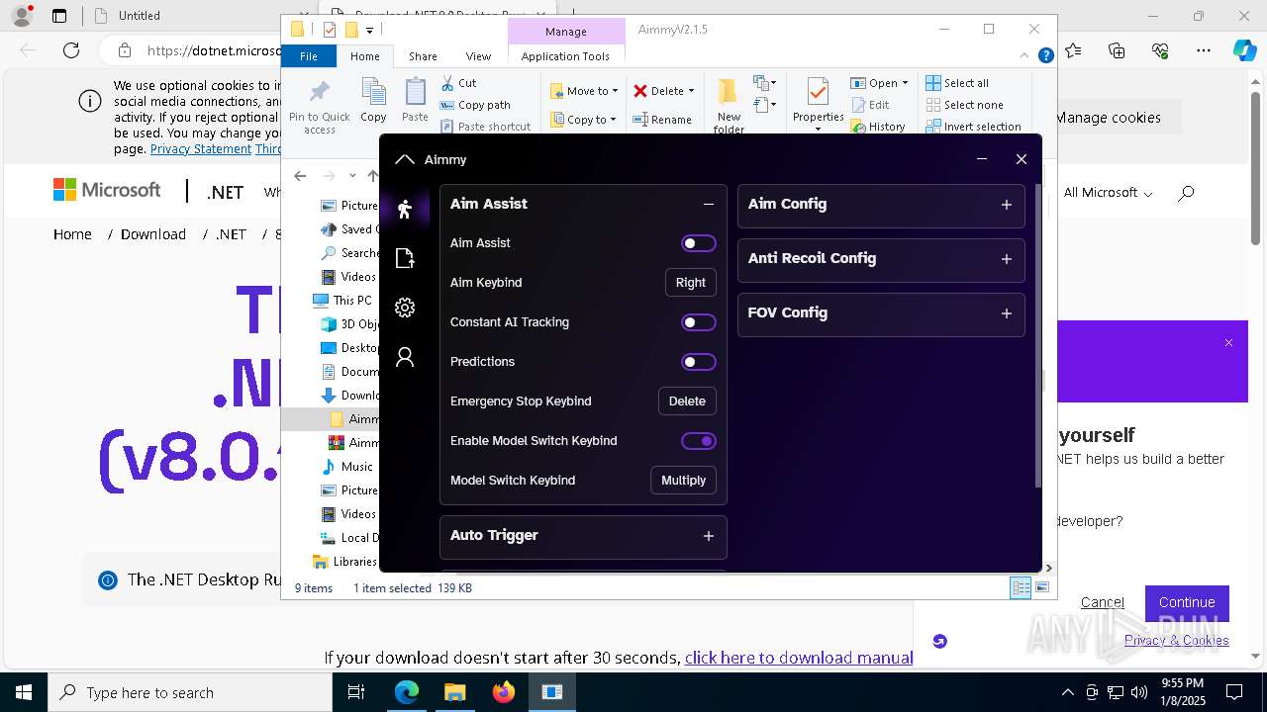Click the Aimmy collapse chevron logo
1267x712 pixels.
(404, 159)
